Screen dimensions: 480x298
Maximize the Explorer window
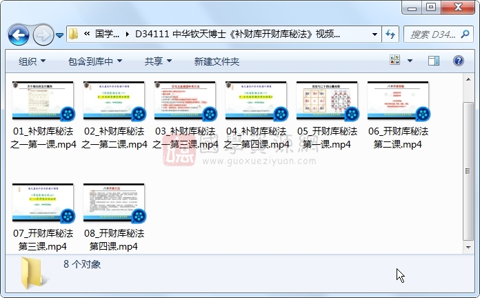point(431,8)
